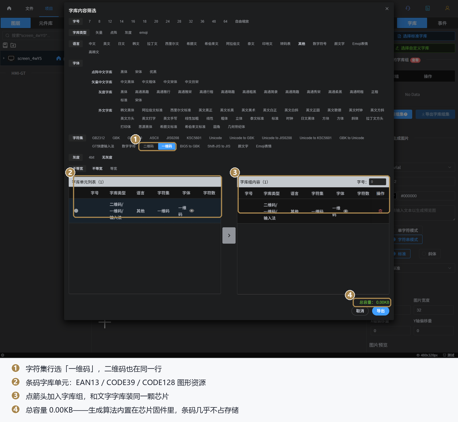Click the headset support icon
This screenshot has height=422, width=458.
408,8
